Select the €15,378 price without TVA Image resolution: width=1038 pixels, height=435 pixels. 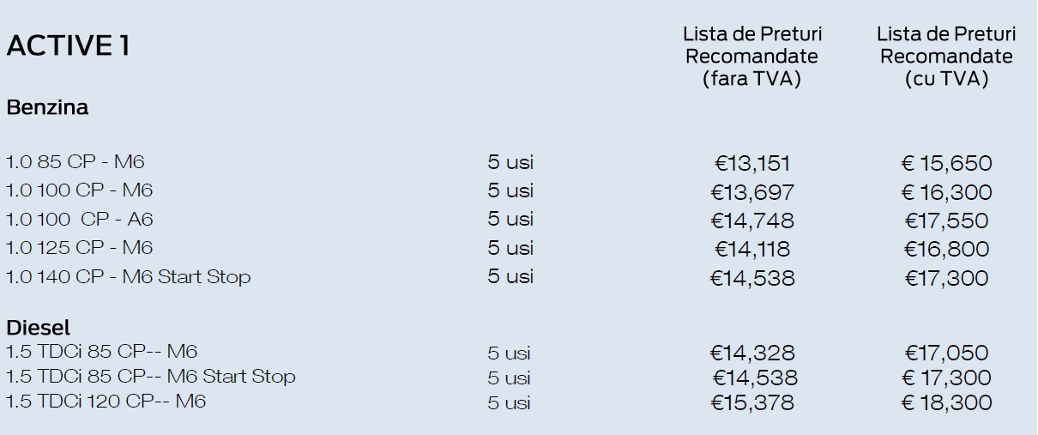[x=752, y=402]
